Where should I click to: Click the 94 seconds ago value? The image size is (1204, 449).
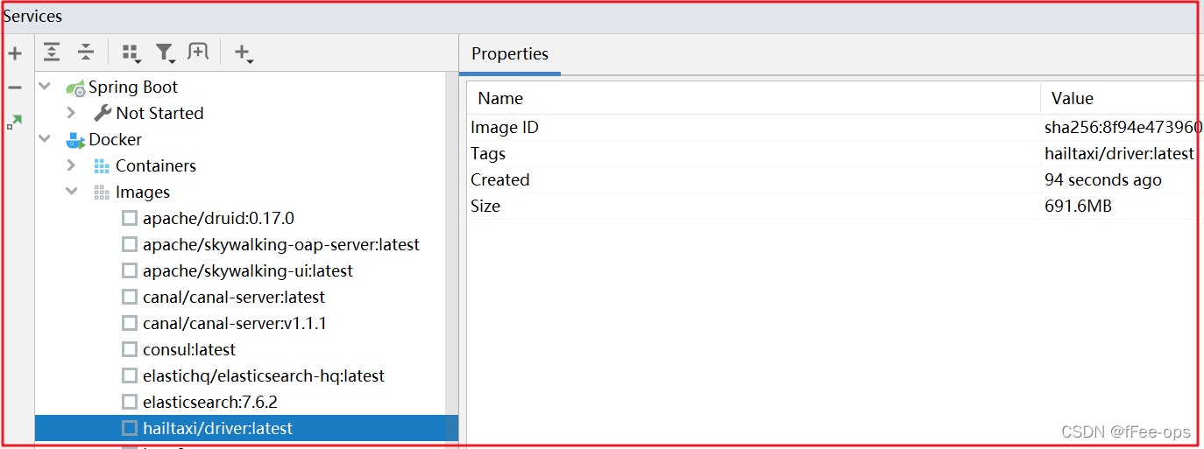1103,179
